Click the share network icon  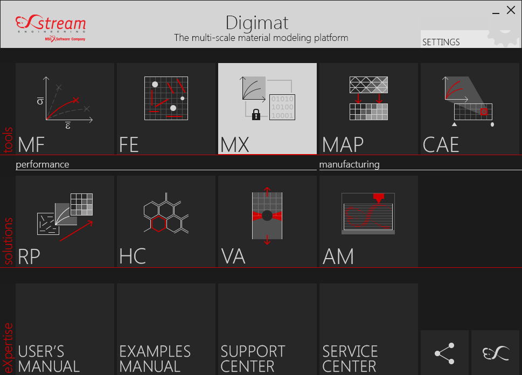[x=444, y=353]
